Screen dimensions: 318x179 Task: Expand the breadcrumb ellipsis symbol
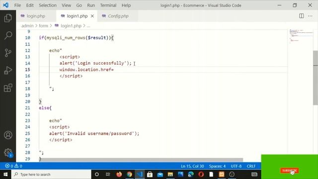click(x=88, y=26)
